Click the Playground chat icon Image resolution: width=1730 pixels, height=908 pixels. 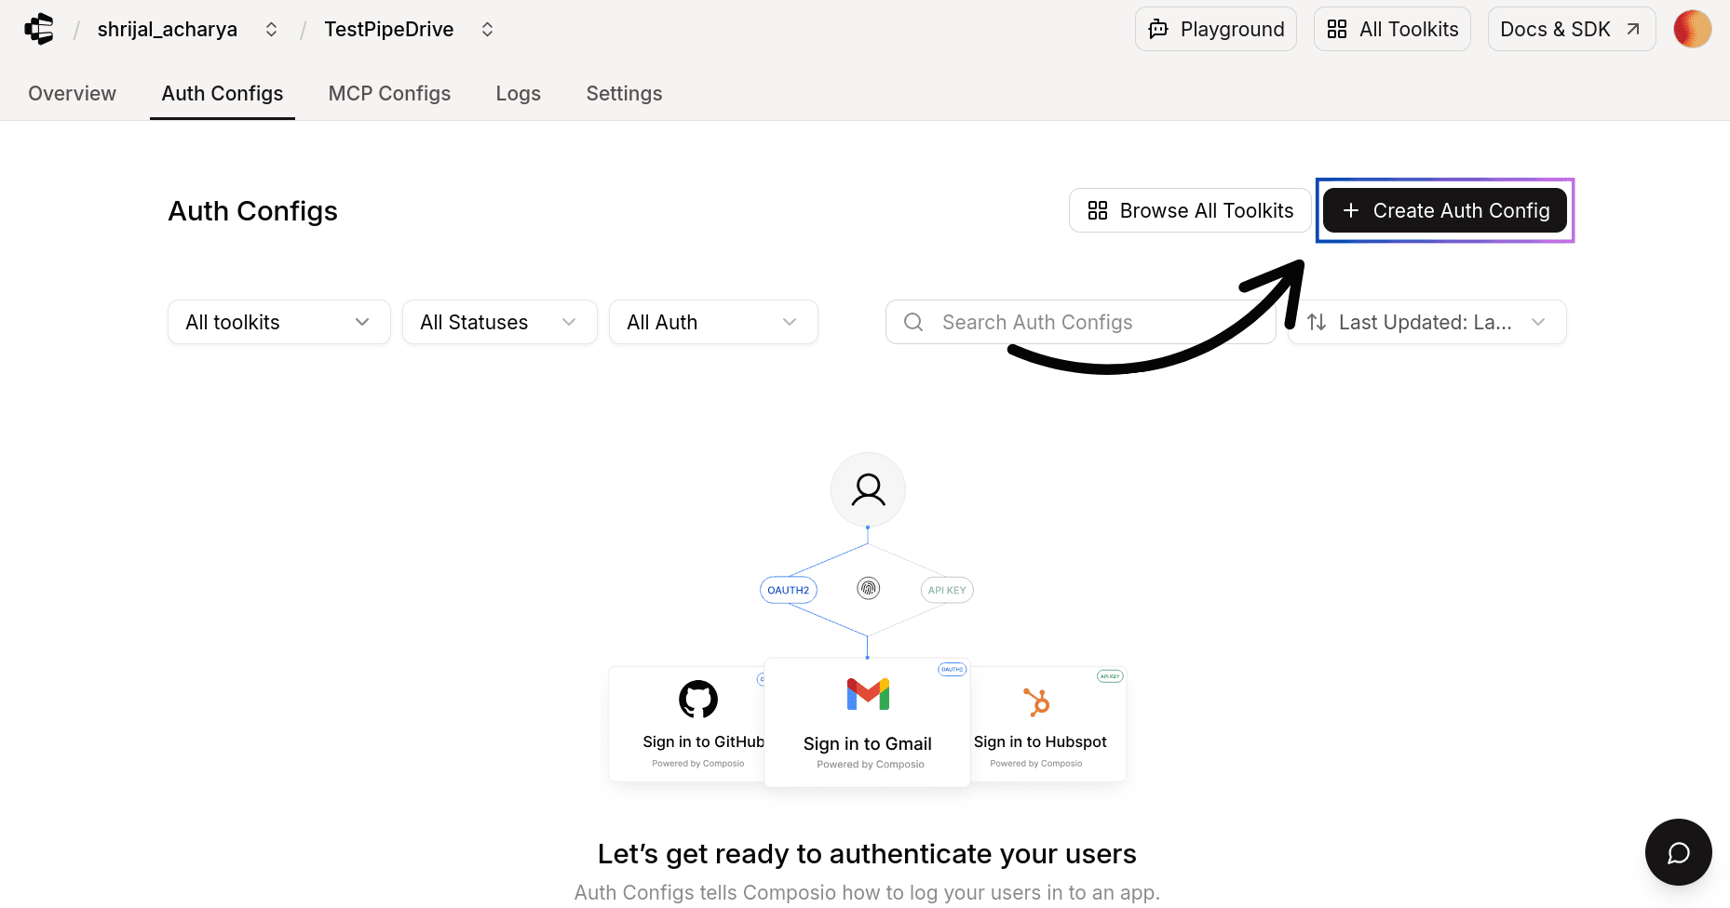1158,29
